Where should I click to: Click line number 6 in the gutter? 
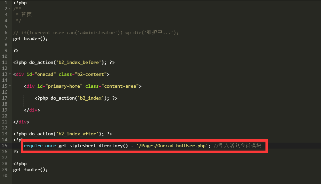[6, 32]
